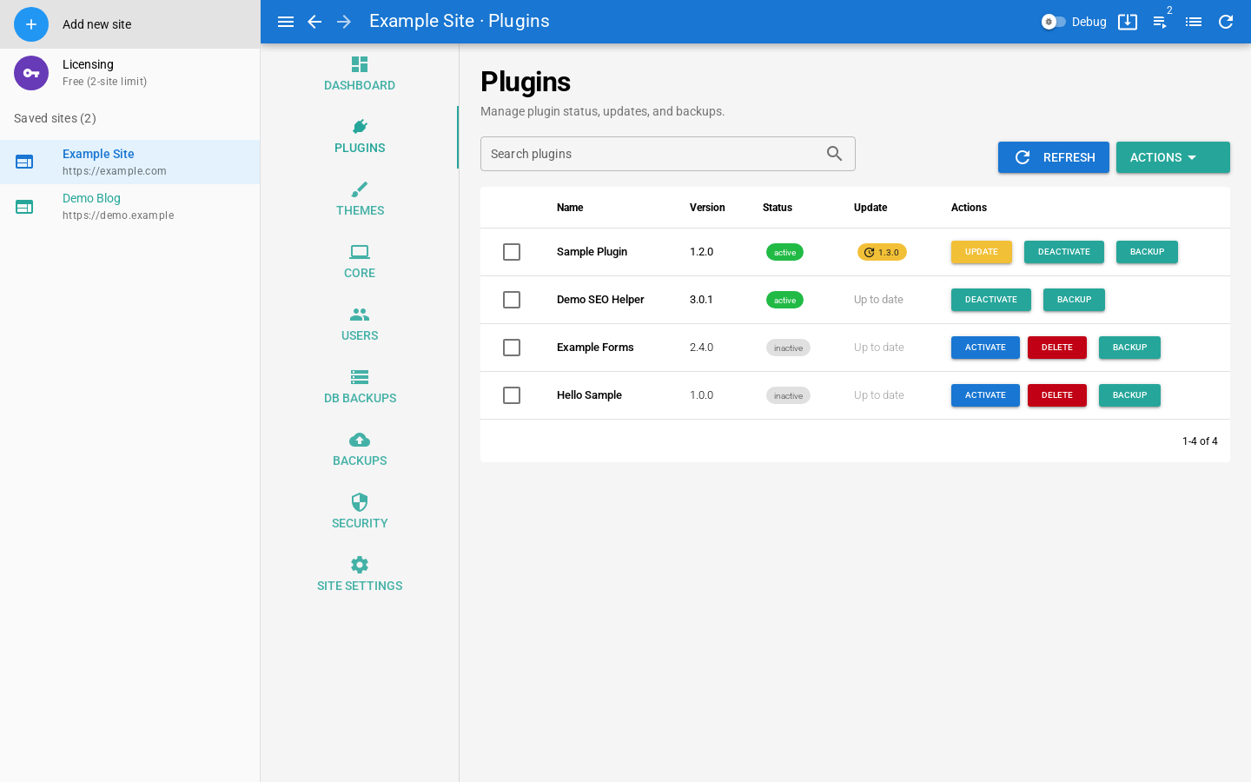Click the download/import icon in header
The width and height of the screenshot is (1251, 782).
[1128, 22]
